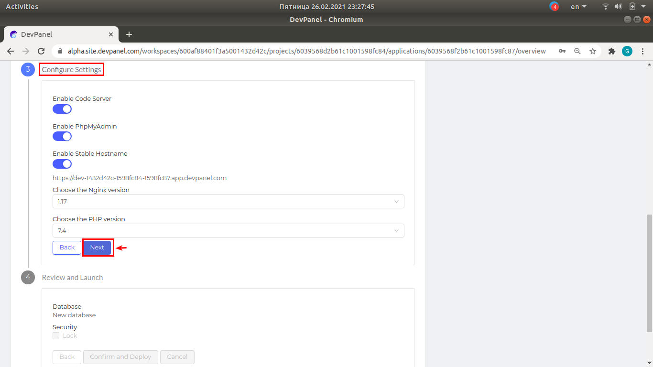The width and height of the screenshot is (653, 367).
Task: Turn off the Enable PhpMyAdmin switch
Action: pos(62,136)
